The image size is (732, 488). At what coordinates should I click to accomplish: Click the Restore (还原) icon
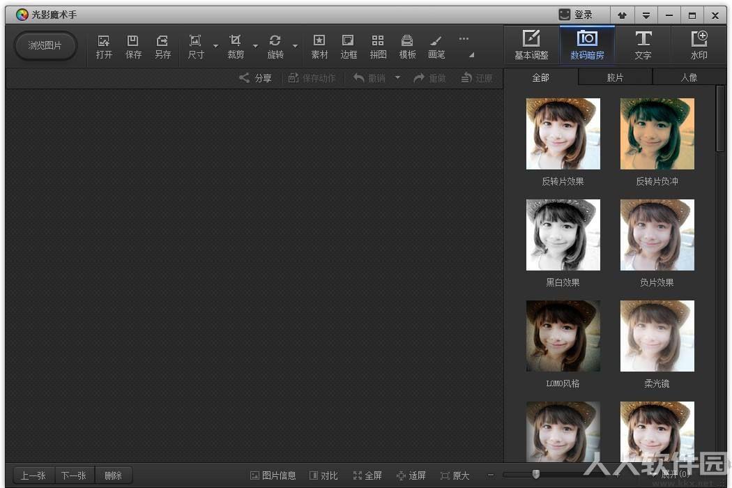(466, 77)
